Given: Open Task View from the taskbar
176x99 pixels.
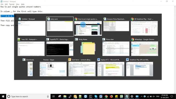Looking at the screenshot, I should point(54,97).
